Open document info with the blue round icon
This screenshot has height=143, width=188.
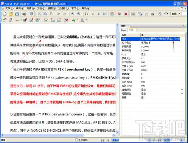31,14
